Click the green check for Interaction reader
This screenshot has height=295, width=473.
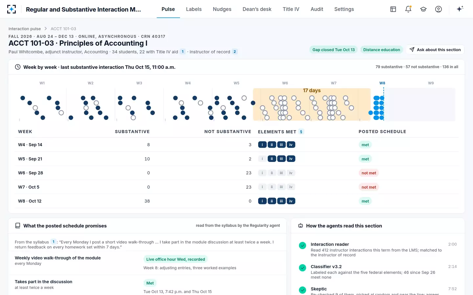pos(303,246)
